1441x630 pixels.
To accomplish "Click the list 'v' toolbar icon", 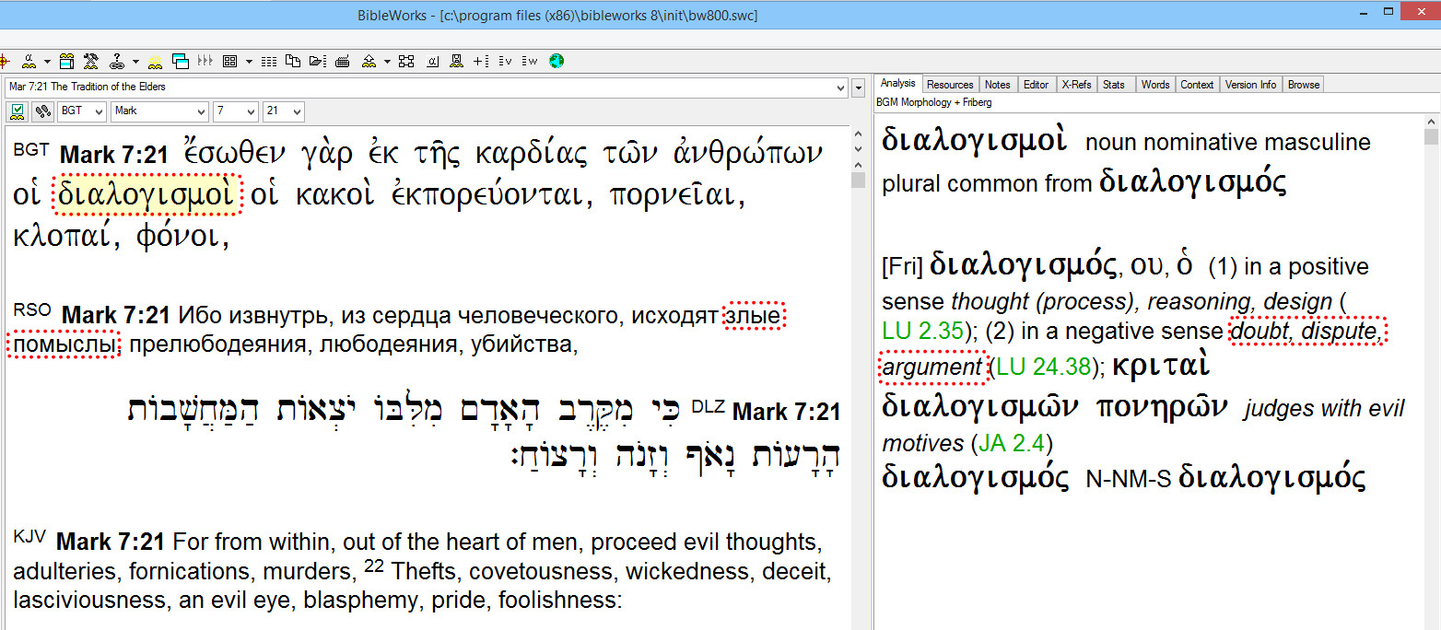I will [505, 61].
